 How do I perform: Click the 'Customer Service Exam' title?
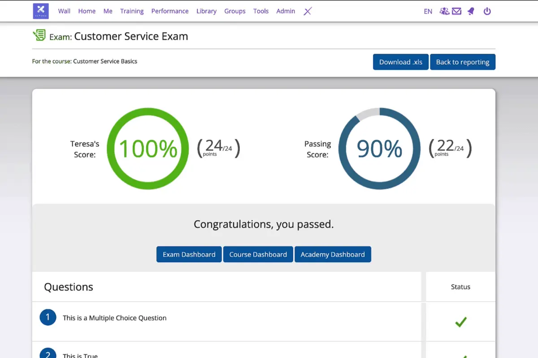click(131, 36)
